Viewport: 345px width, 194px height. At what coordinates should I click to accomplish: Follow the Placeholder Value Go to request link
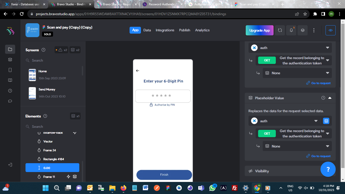[x=318, y=156]
